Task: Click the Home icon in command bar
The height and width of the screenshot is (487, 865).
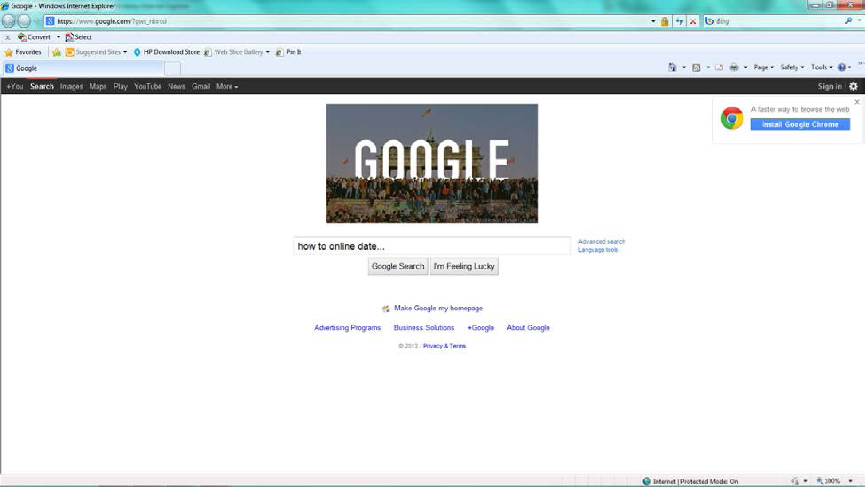Action: (672, 67)
